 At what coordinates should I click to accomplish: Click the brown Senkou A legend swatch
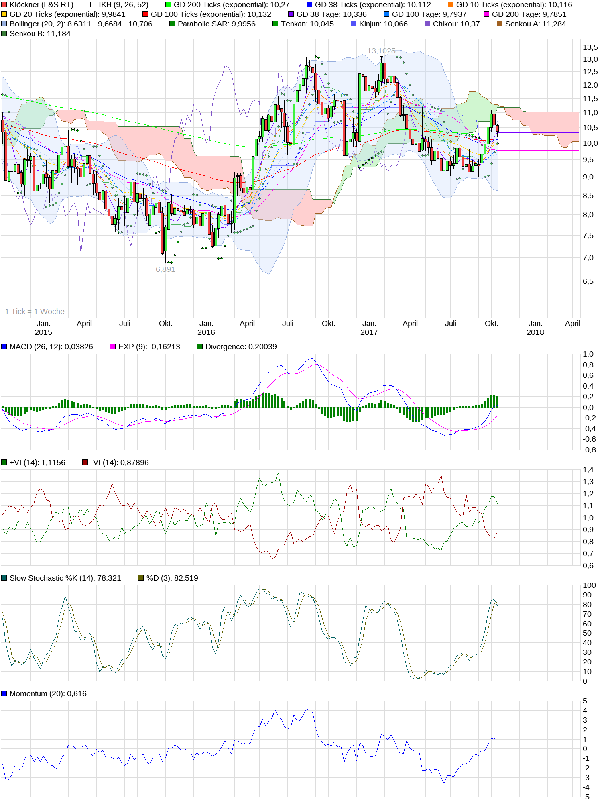[x=500, y=24]
